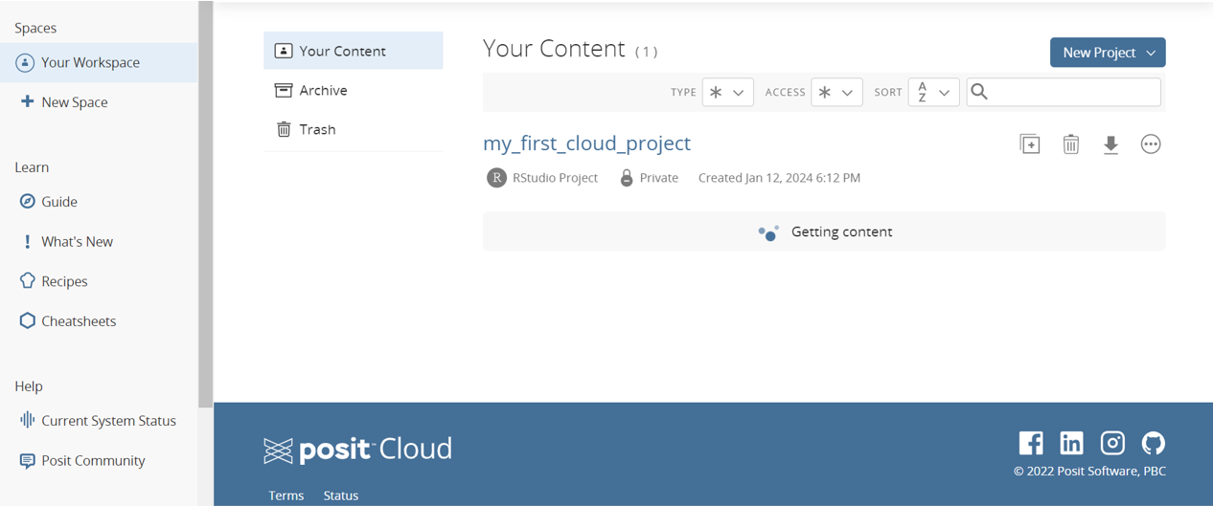
Task: Open Your Workspace in Spaces
Action: (x=99, y=62)
